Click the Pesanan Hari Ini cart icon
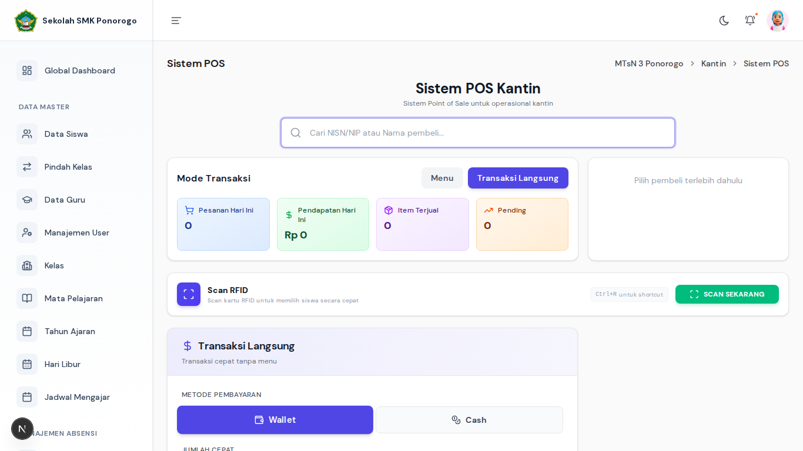 pyautogui.click(x=189, y=210)
